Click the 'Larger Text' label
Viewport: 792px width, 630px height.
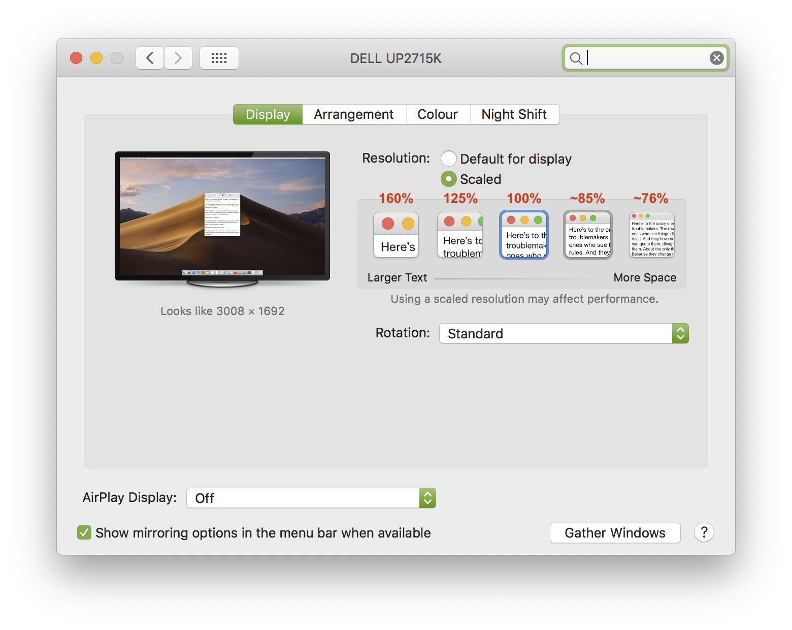click(x=397, y=277)
